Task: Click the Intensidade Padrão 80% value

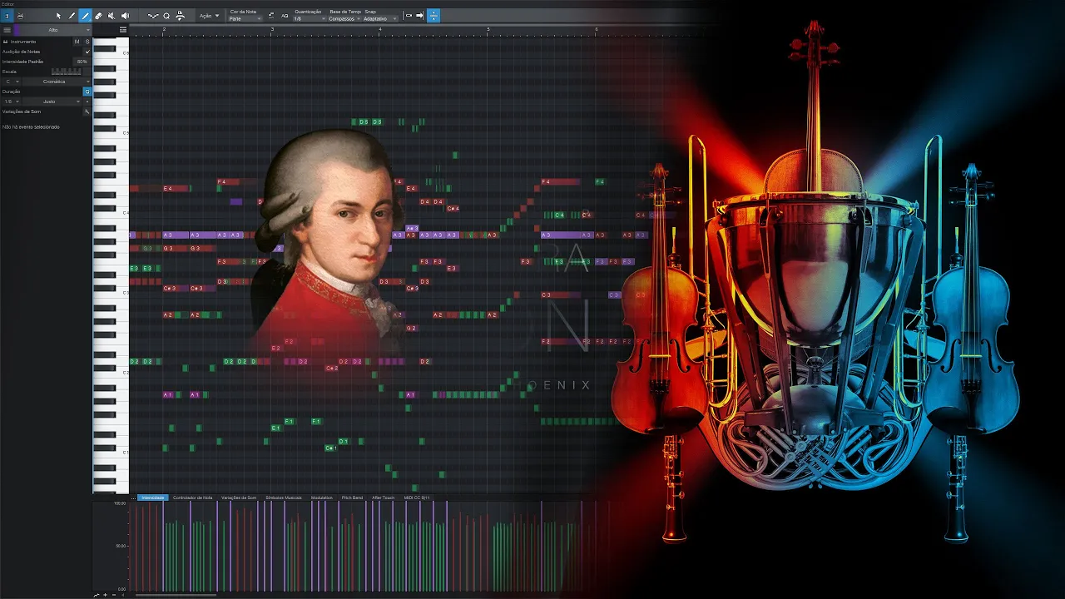Action: pos(82,62)
